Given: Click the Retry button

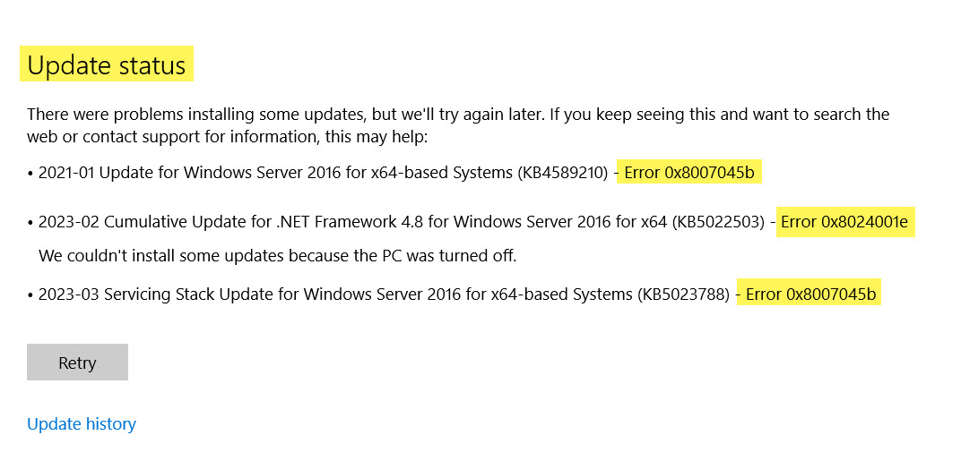Looking at the screenshot, I should [77, 363].
